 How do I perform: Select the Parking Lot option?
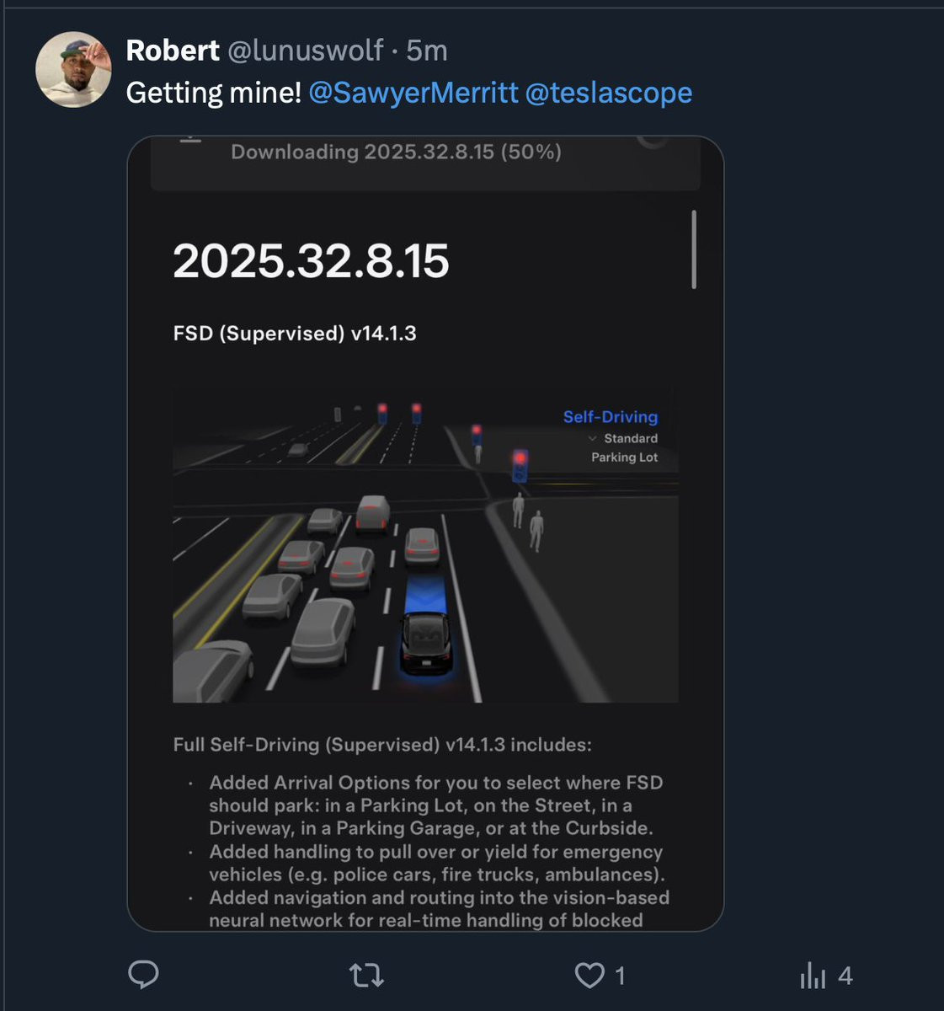pyautogui.click(x=624, y=457)
